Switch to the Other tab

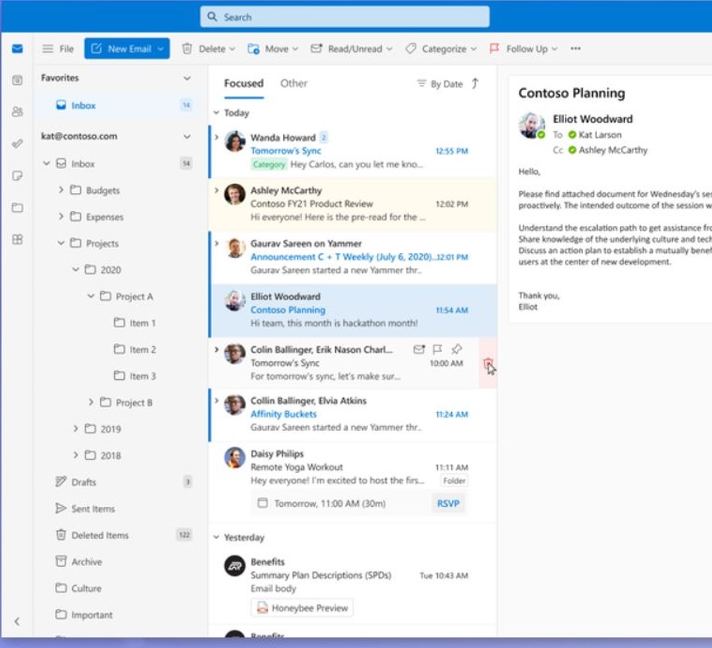pos(294,83)
